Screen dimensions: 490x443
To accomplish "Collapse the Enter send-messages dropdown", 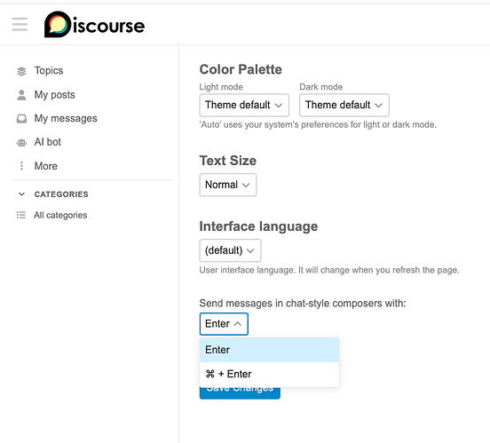I will (x=224, y=324).
